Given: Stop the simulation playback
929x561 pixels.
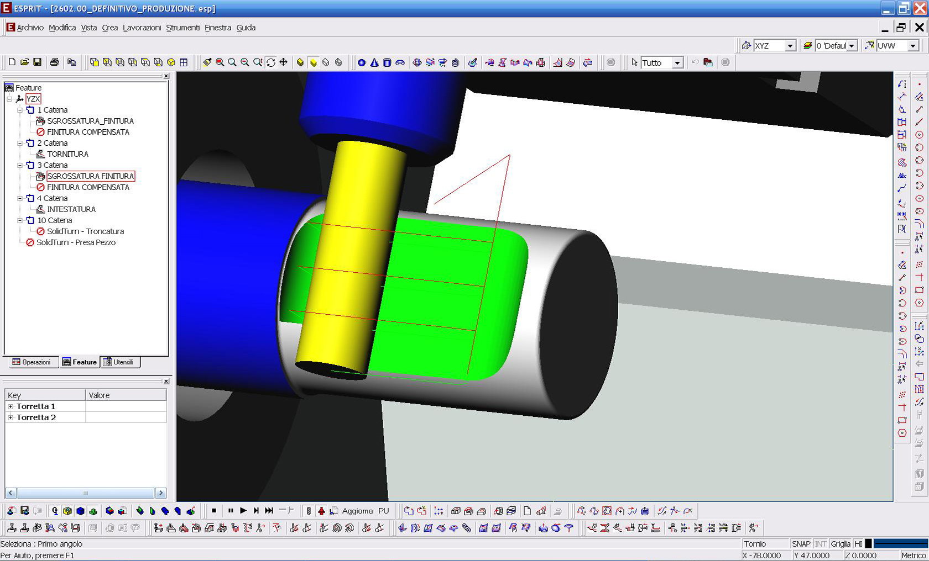Looking at the screenshot, I should [x=214, y=511].
